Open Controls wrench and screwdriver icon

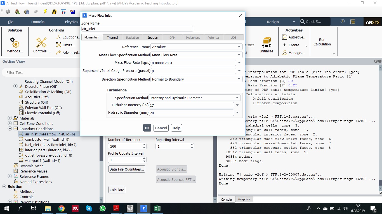tap(41, 42)
